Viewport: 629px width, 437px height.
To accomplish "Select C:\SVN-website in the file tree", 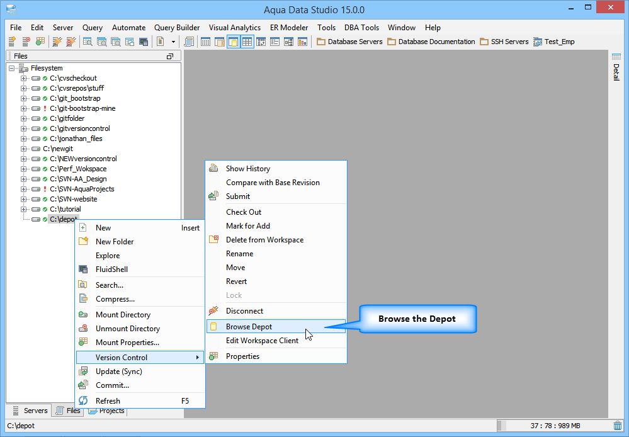I will [74, 199].
